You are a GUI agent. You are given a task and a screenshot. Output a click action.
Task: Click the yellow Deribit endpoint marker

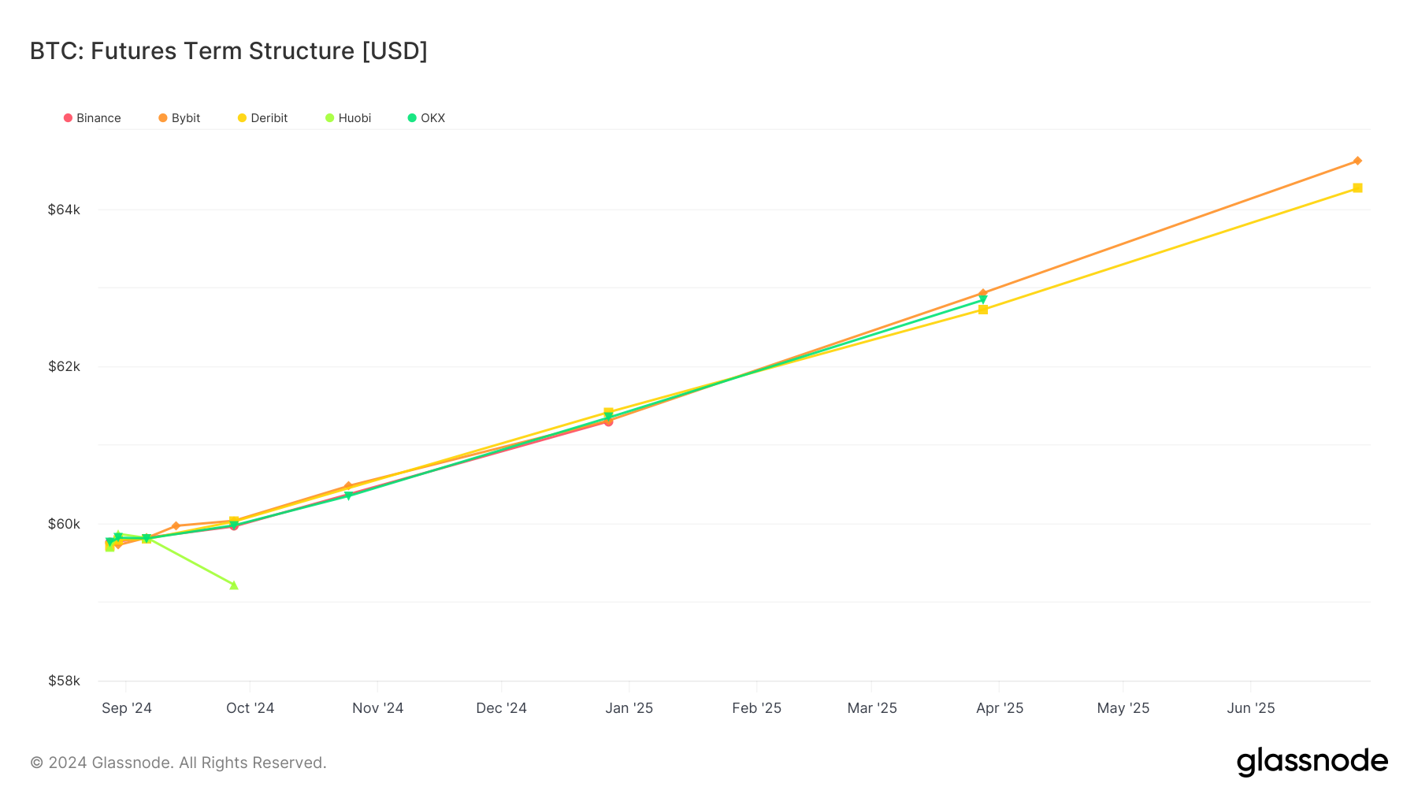coord(1356,188)
